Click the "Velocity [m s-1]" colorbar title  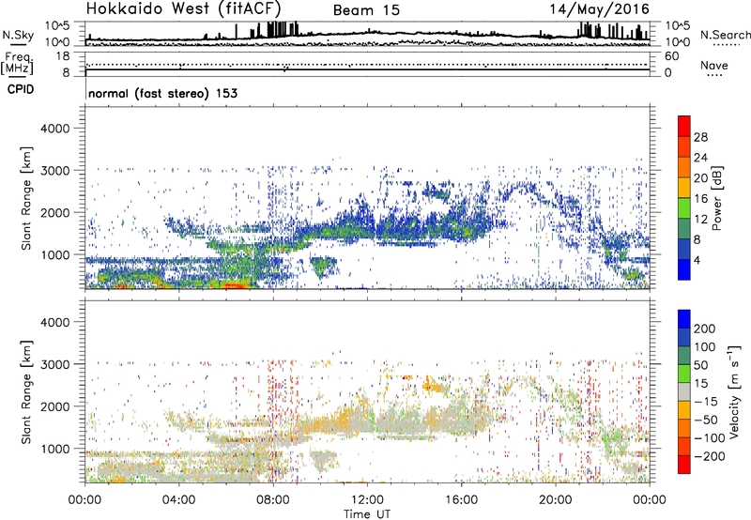(x=734, y=391)
